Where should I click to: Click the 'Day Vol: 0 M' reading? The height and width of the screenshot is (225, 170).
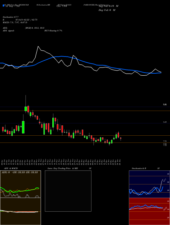107,10
